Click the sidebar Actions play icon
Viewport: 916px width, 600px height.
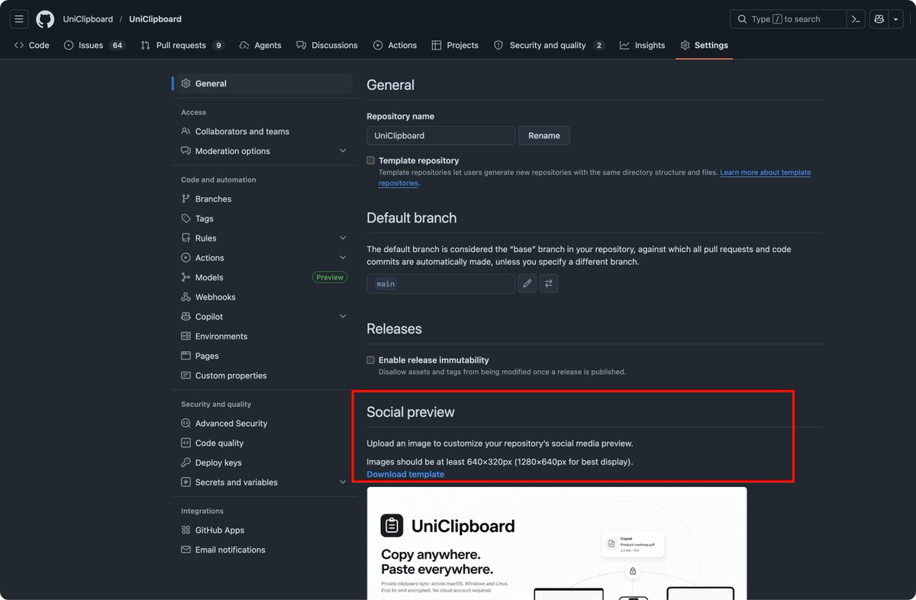click(185, 258)
